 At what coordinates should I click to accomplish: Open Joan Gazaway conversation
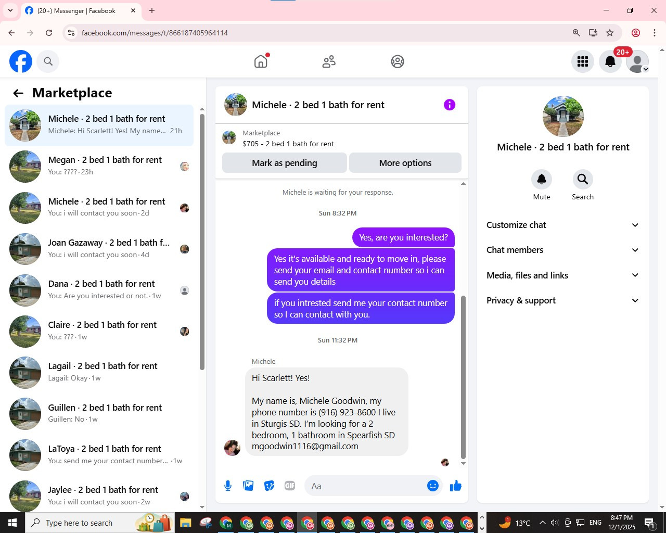(x=99, y=249)
